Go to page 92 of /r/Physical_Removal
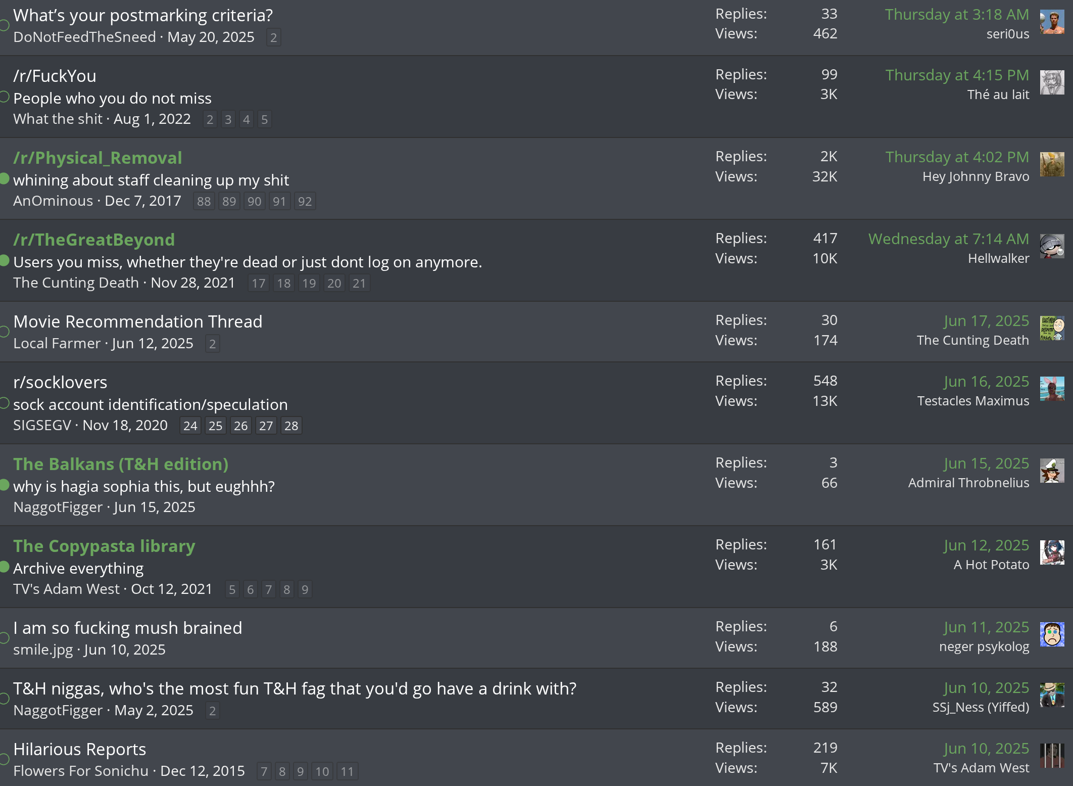The width and height of the screenshot is (1073, 786). point(305,201)
